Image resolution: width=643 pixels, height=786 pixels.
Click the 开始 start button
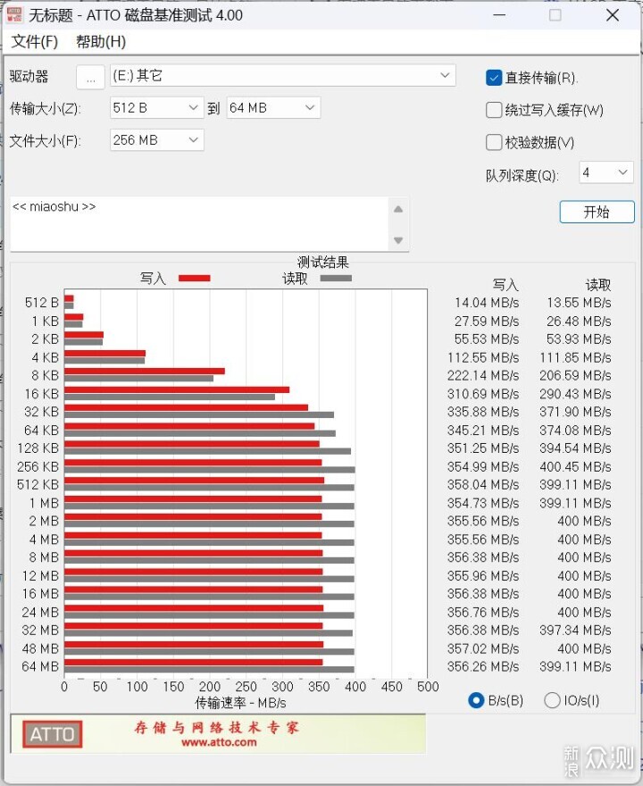597,212
